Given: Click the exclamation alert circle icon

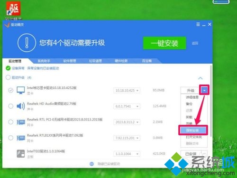Looking at the screenshot, I should tap(27, 43).
